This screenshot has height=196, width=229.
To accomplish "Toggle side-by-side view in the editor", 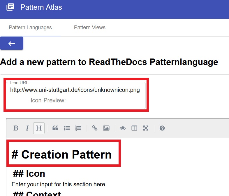I will pos(134,128).
